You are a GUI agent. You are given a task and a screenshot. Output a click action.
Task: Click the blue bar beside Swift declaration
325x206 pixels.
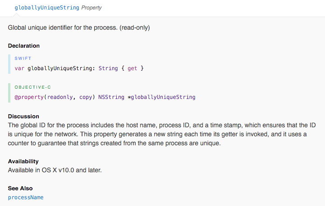(9, 64)
